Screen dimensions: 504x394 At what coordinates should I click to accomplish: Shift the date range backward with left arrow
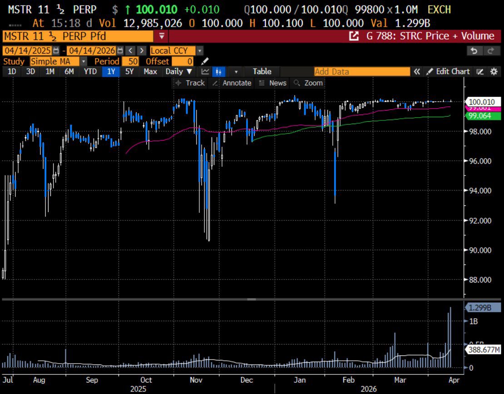click(130, 51)
